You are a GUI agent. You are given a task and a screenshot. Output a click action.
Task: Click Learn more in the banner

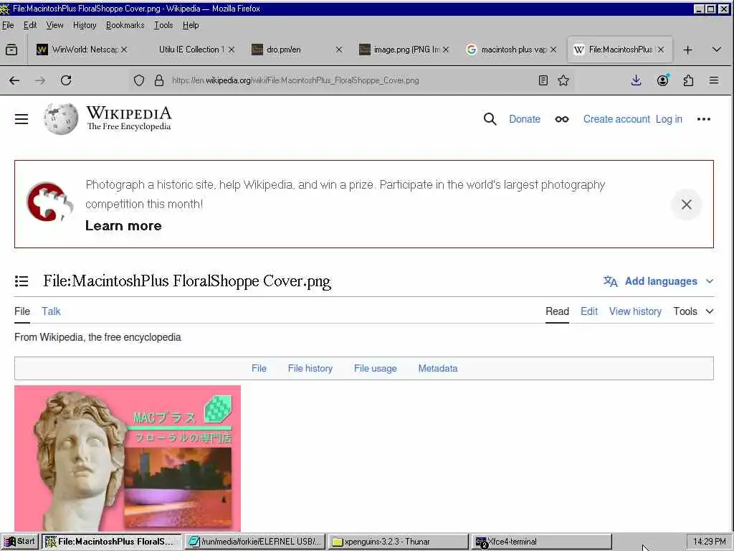[x=123, y=226]
